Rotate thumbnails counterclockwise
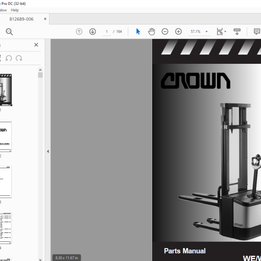The height and width of the screenshot is (261, 261). click(x=8, y=58)
